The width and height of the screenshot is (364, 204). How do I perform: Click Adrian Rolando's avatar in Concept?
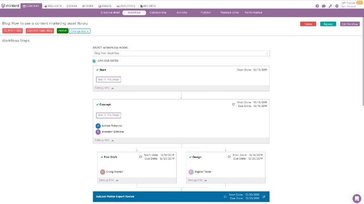[98, 126]
